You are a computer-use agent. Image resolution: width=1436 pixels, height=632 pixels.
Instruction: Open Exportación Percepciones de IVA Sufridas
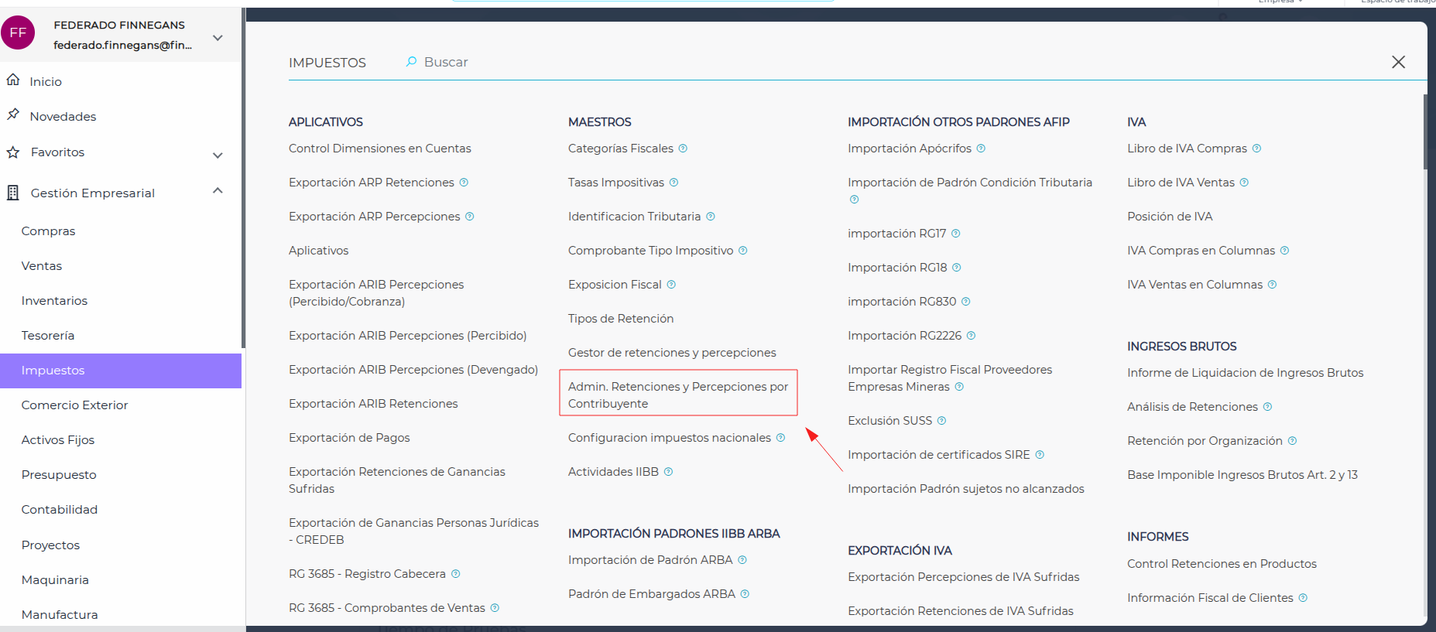(964, 577)
